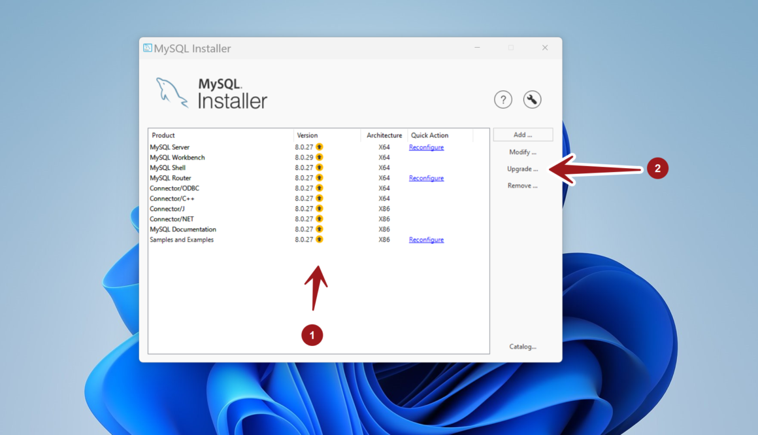Sort the list by the Product column header
Image resolution: width=758 pixels, height=435 pixels.
(162, 135)
